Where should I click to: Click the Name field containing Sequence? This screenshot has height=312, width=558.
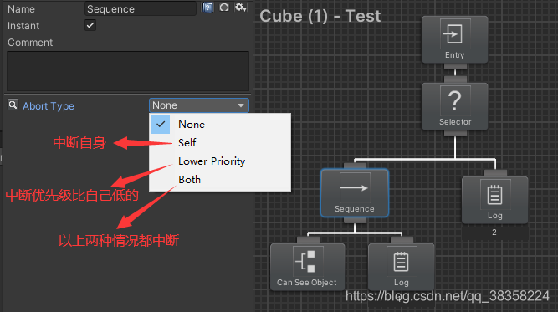coord(141,9)
